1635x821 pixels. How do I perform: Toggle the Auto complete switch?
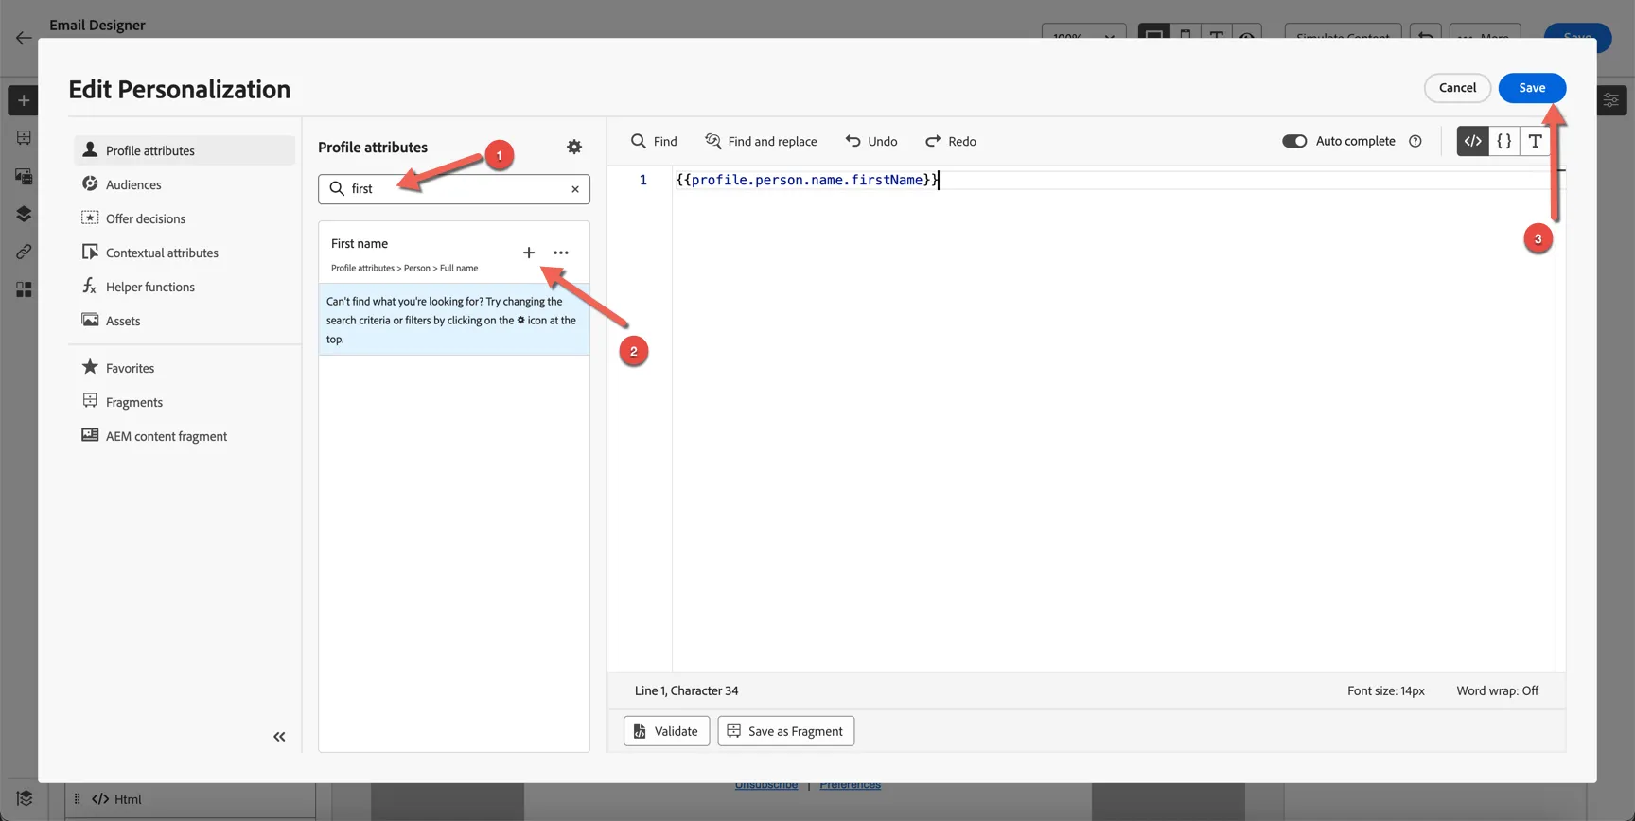pos(1294,141)
